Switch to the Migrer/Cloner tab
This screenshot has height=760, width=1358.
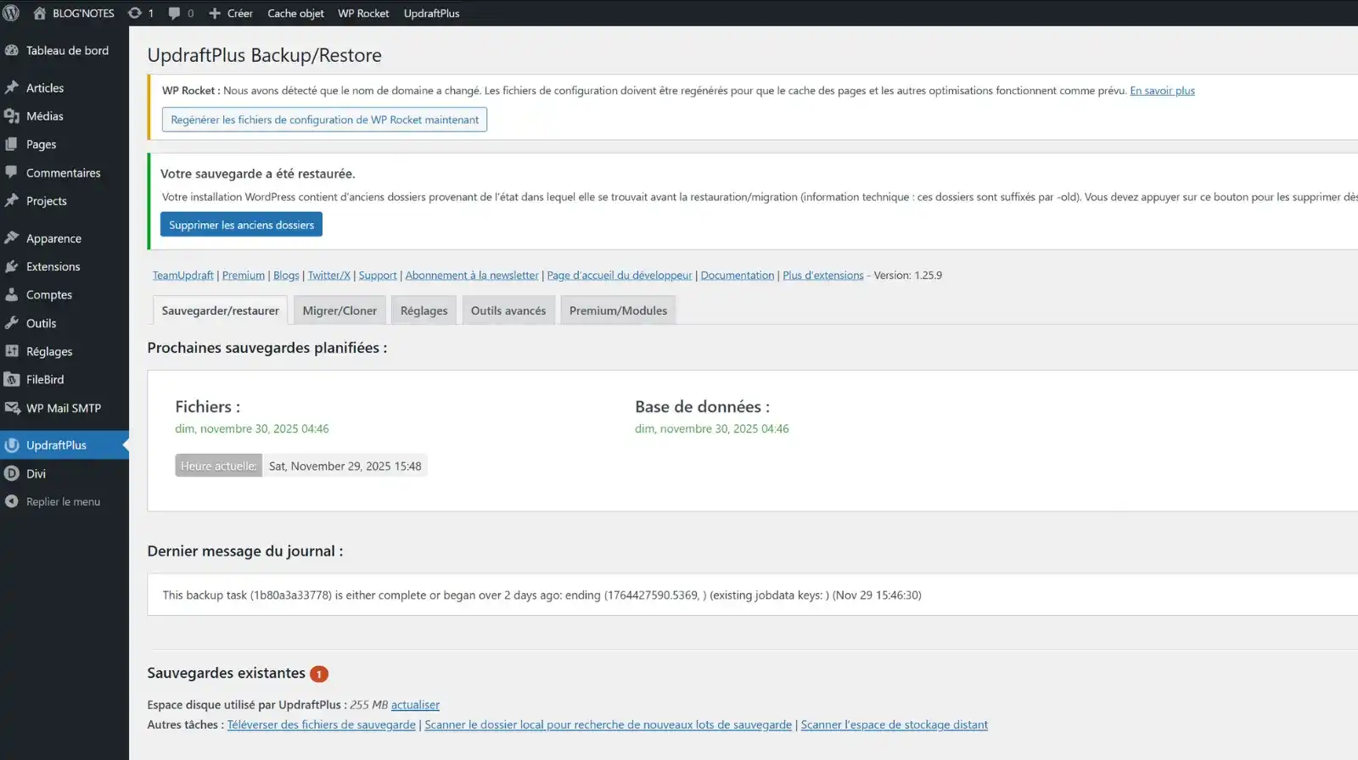339,310
